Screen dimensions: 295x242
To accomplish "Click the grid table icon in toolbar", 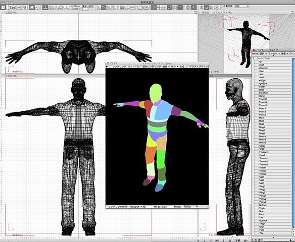I will [122, 8].
